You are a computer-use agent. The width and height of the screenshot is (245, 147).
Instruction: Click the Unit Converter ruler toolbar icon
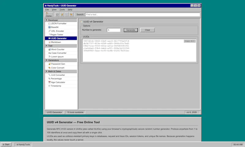66,14
